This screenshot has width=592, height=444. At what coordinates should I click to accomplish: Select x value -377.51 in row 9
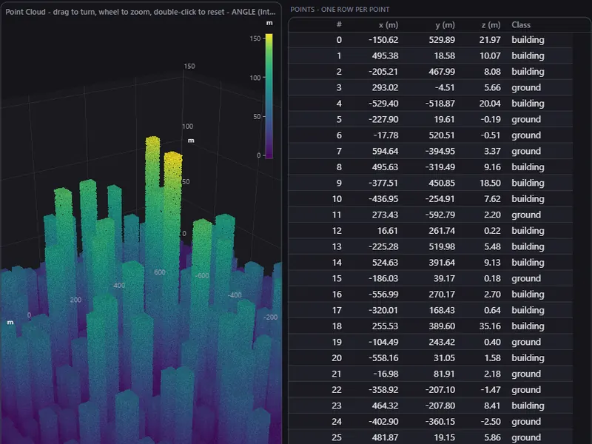383,183
